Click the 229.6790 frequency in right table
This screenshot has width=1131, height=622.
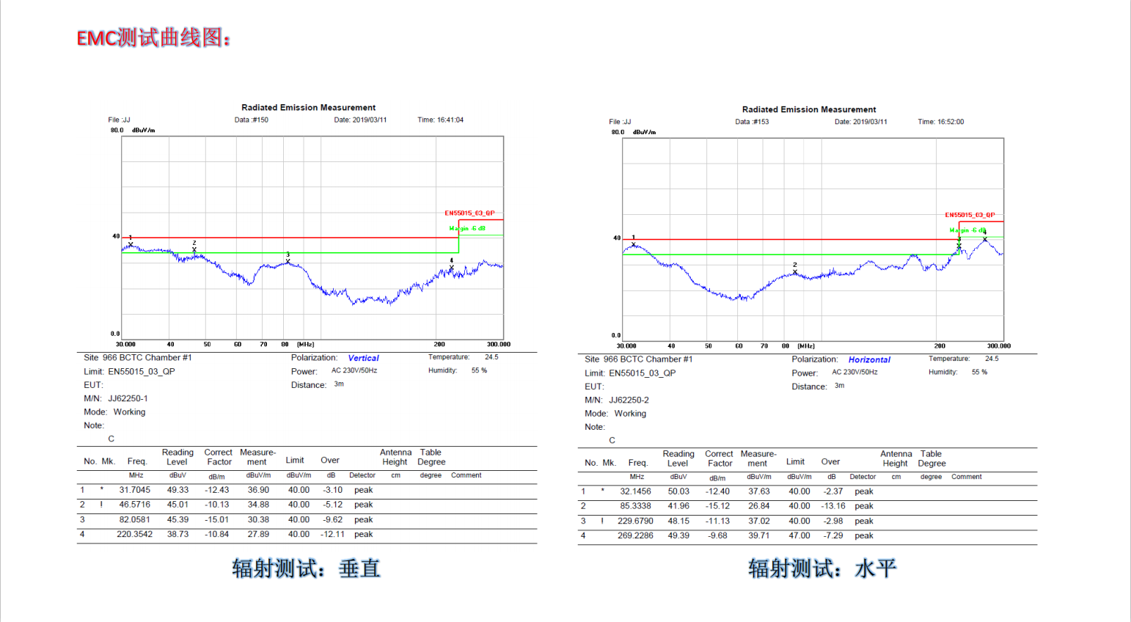[635, 521]
